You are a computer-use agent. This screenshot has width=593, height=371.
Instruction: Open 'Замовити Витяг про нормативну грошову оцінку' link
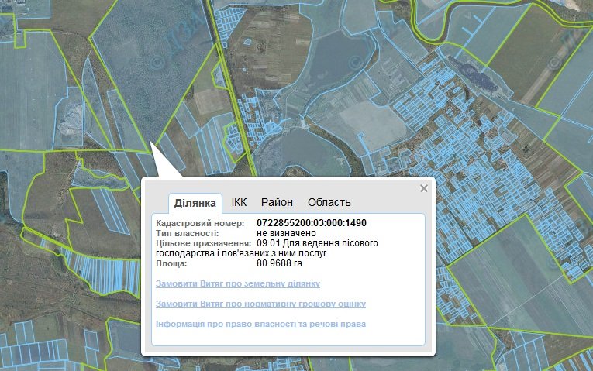(260, 304)
